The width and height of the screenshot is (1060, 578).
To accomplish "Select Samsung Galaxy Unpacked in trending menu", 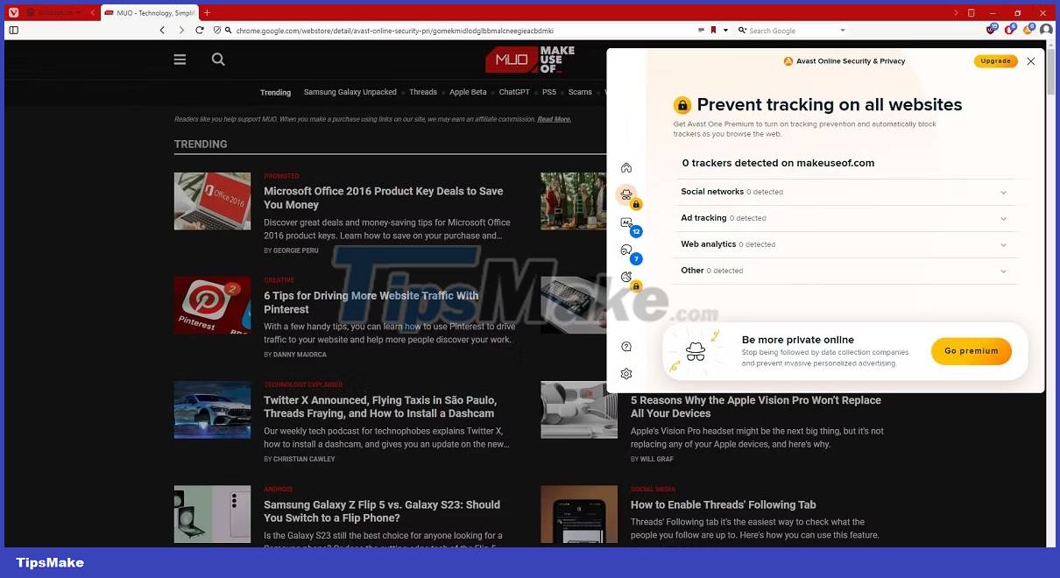I will point(350,92).
